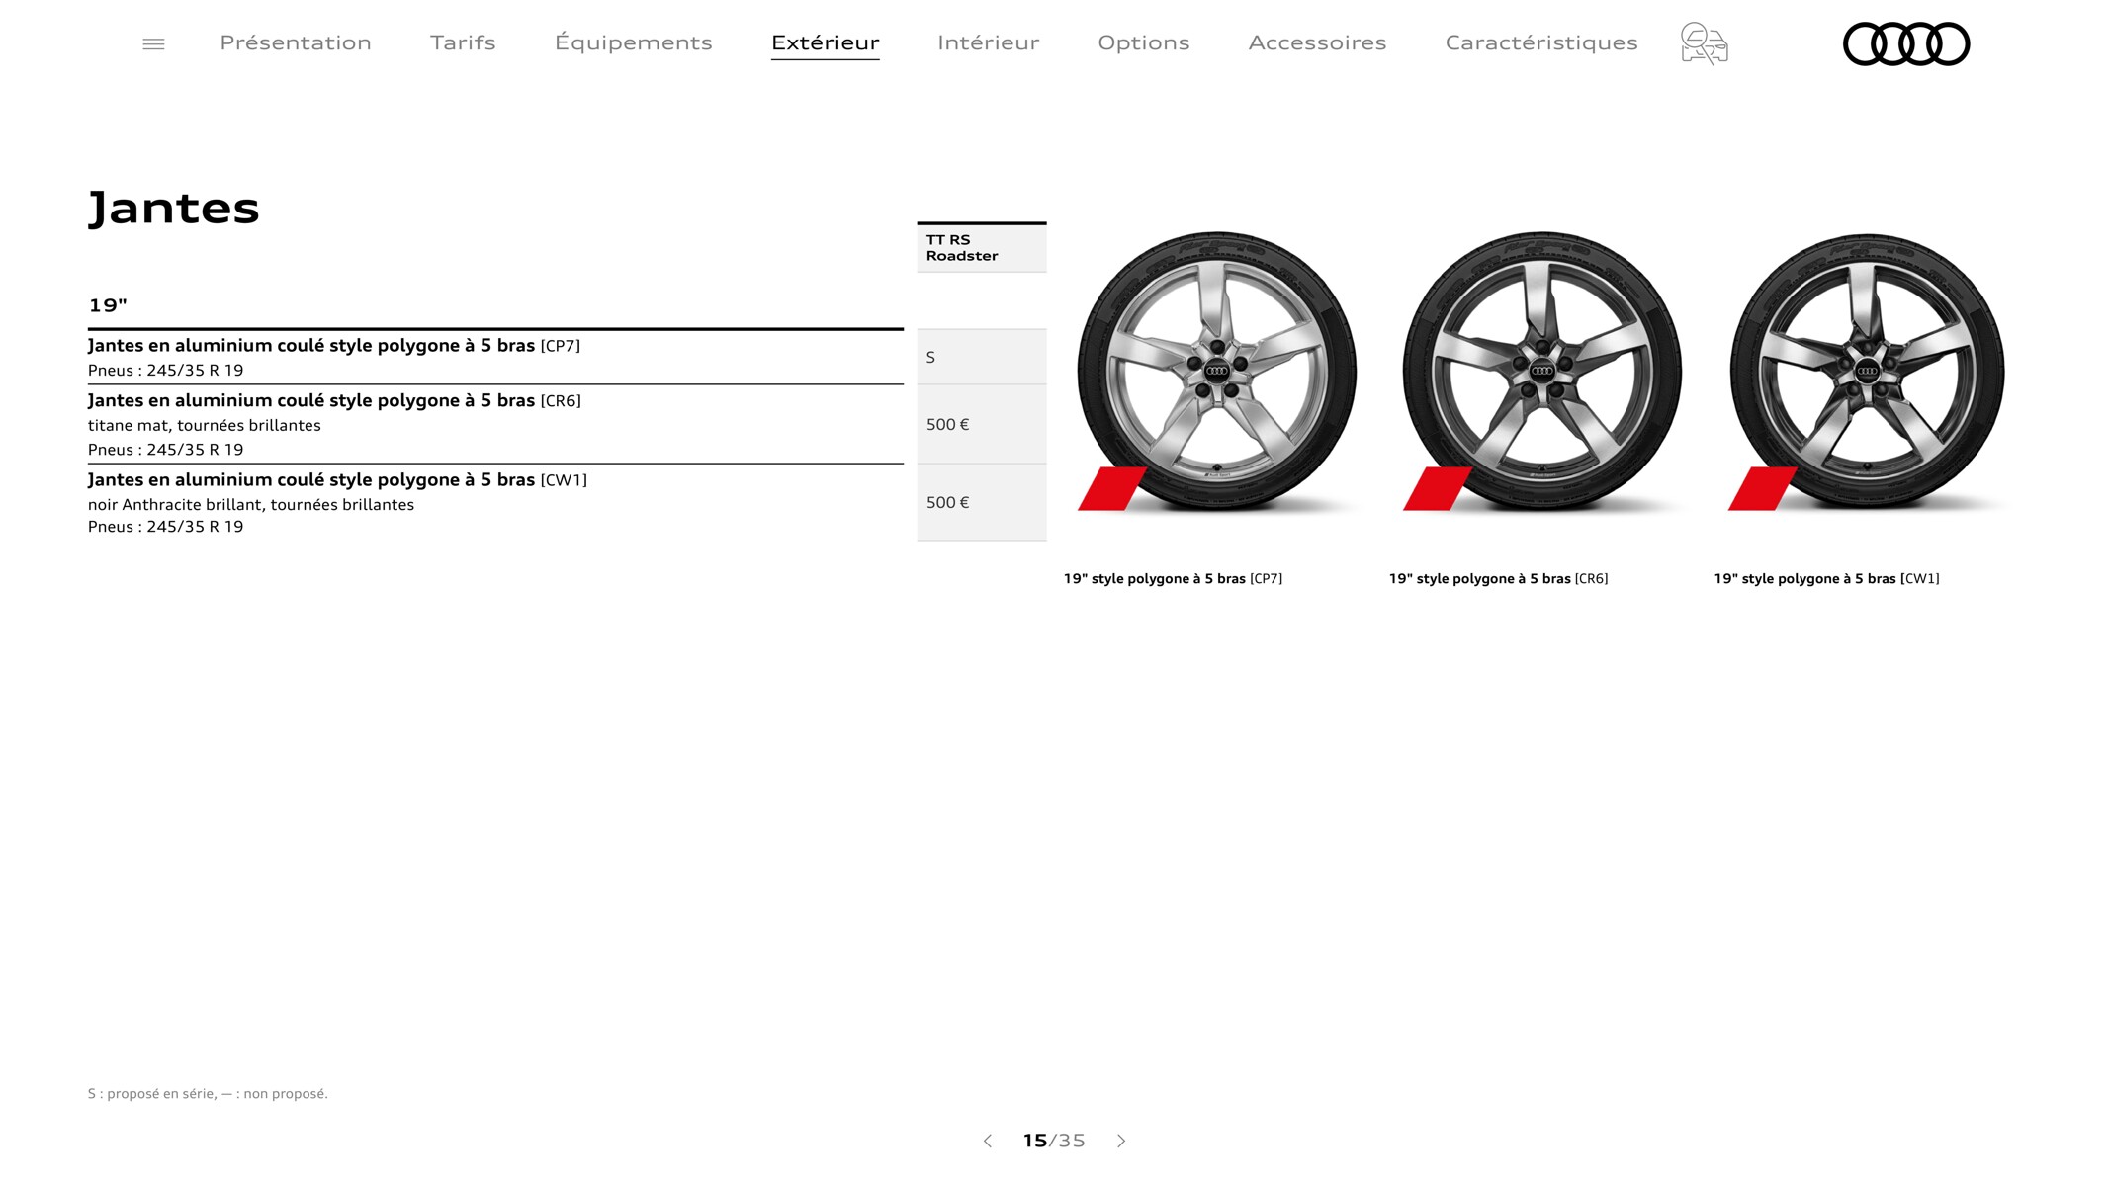The width and height of the screenshot is (2109, 1186).
Task: Click 'titane mat, tournées brillantes' text
Action: pyautogui.click(x=205, y=426)
